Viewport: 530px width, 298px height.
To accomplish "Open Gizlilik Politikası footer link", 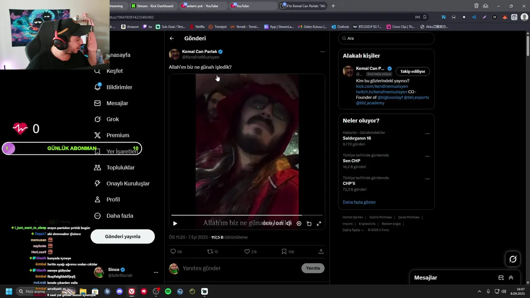I will pos(381,217).
